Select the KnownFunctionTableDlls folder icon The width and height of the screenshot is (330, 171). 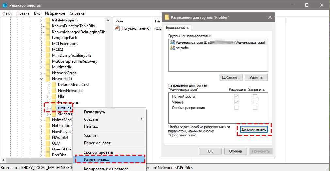(x=48, y=26)
